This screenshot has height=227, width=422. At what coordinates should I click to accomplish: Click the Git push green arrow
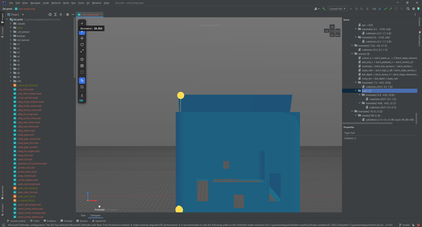click(391, 9)
